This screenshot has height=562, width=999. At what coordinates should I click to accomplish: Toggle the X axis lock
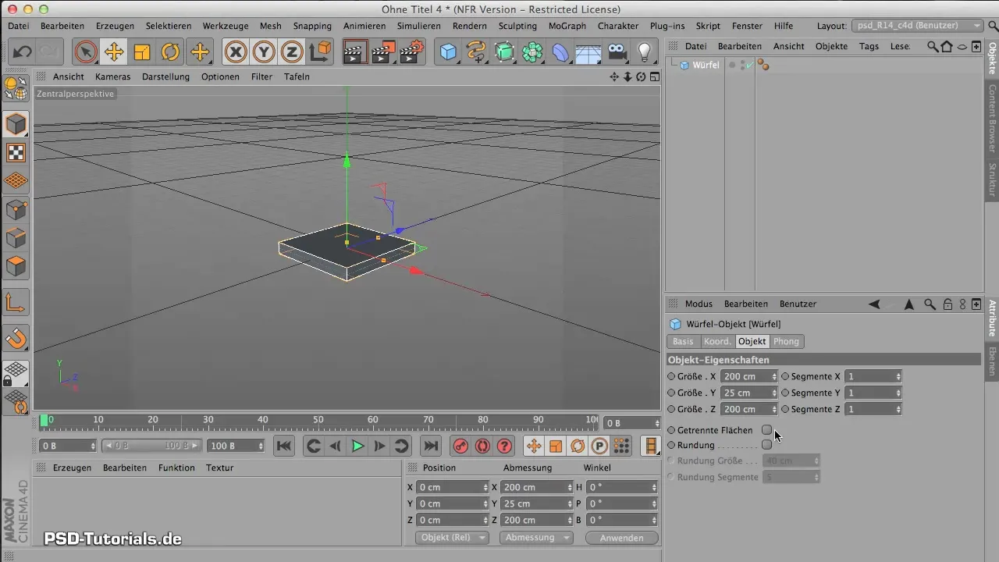pos(236,52)
